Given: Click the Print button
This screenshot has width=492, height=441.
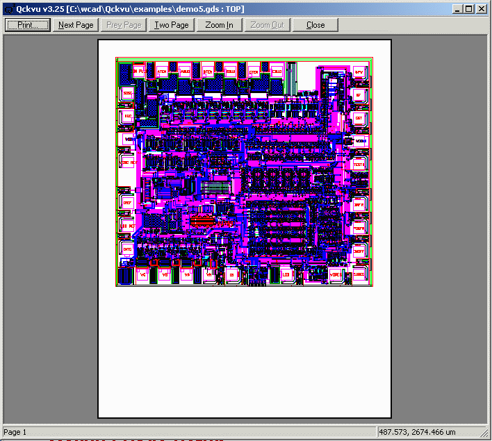Looking at the screenshot, I should tap(28, 25).
